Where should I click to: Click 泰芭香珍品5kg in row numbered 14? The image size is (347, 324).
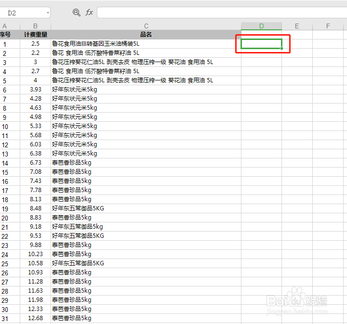tap(146, 163)
